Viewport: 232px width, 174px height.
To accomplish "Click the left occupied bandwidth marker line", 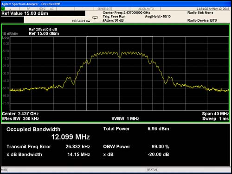I will [86, 74].
